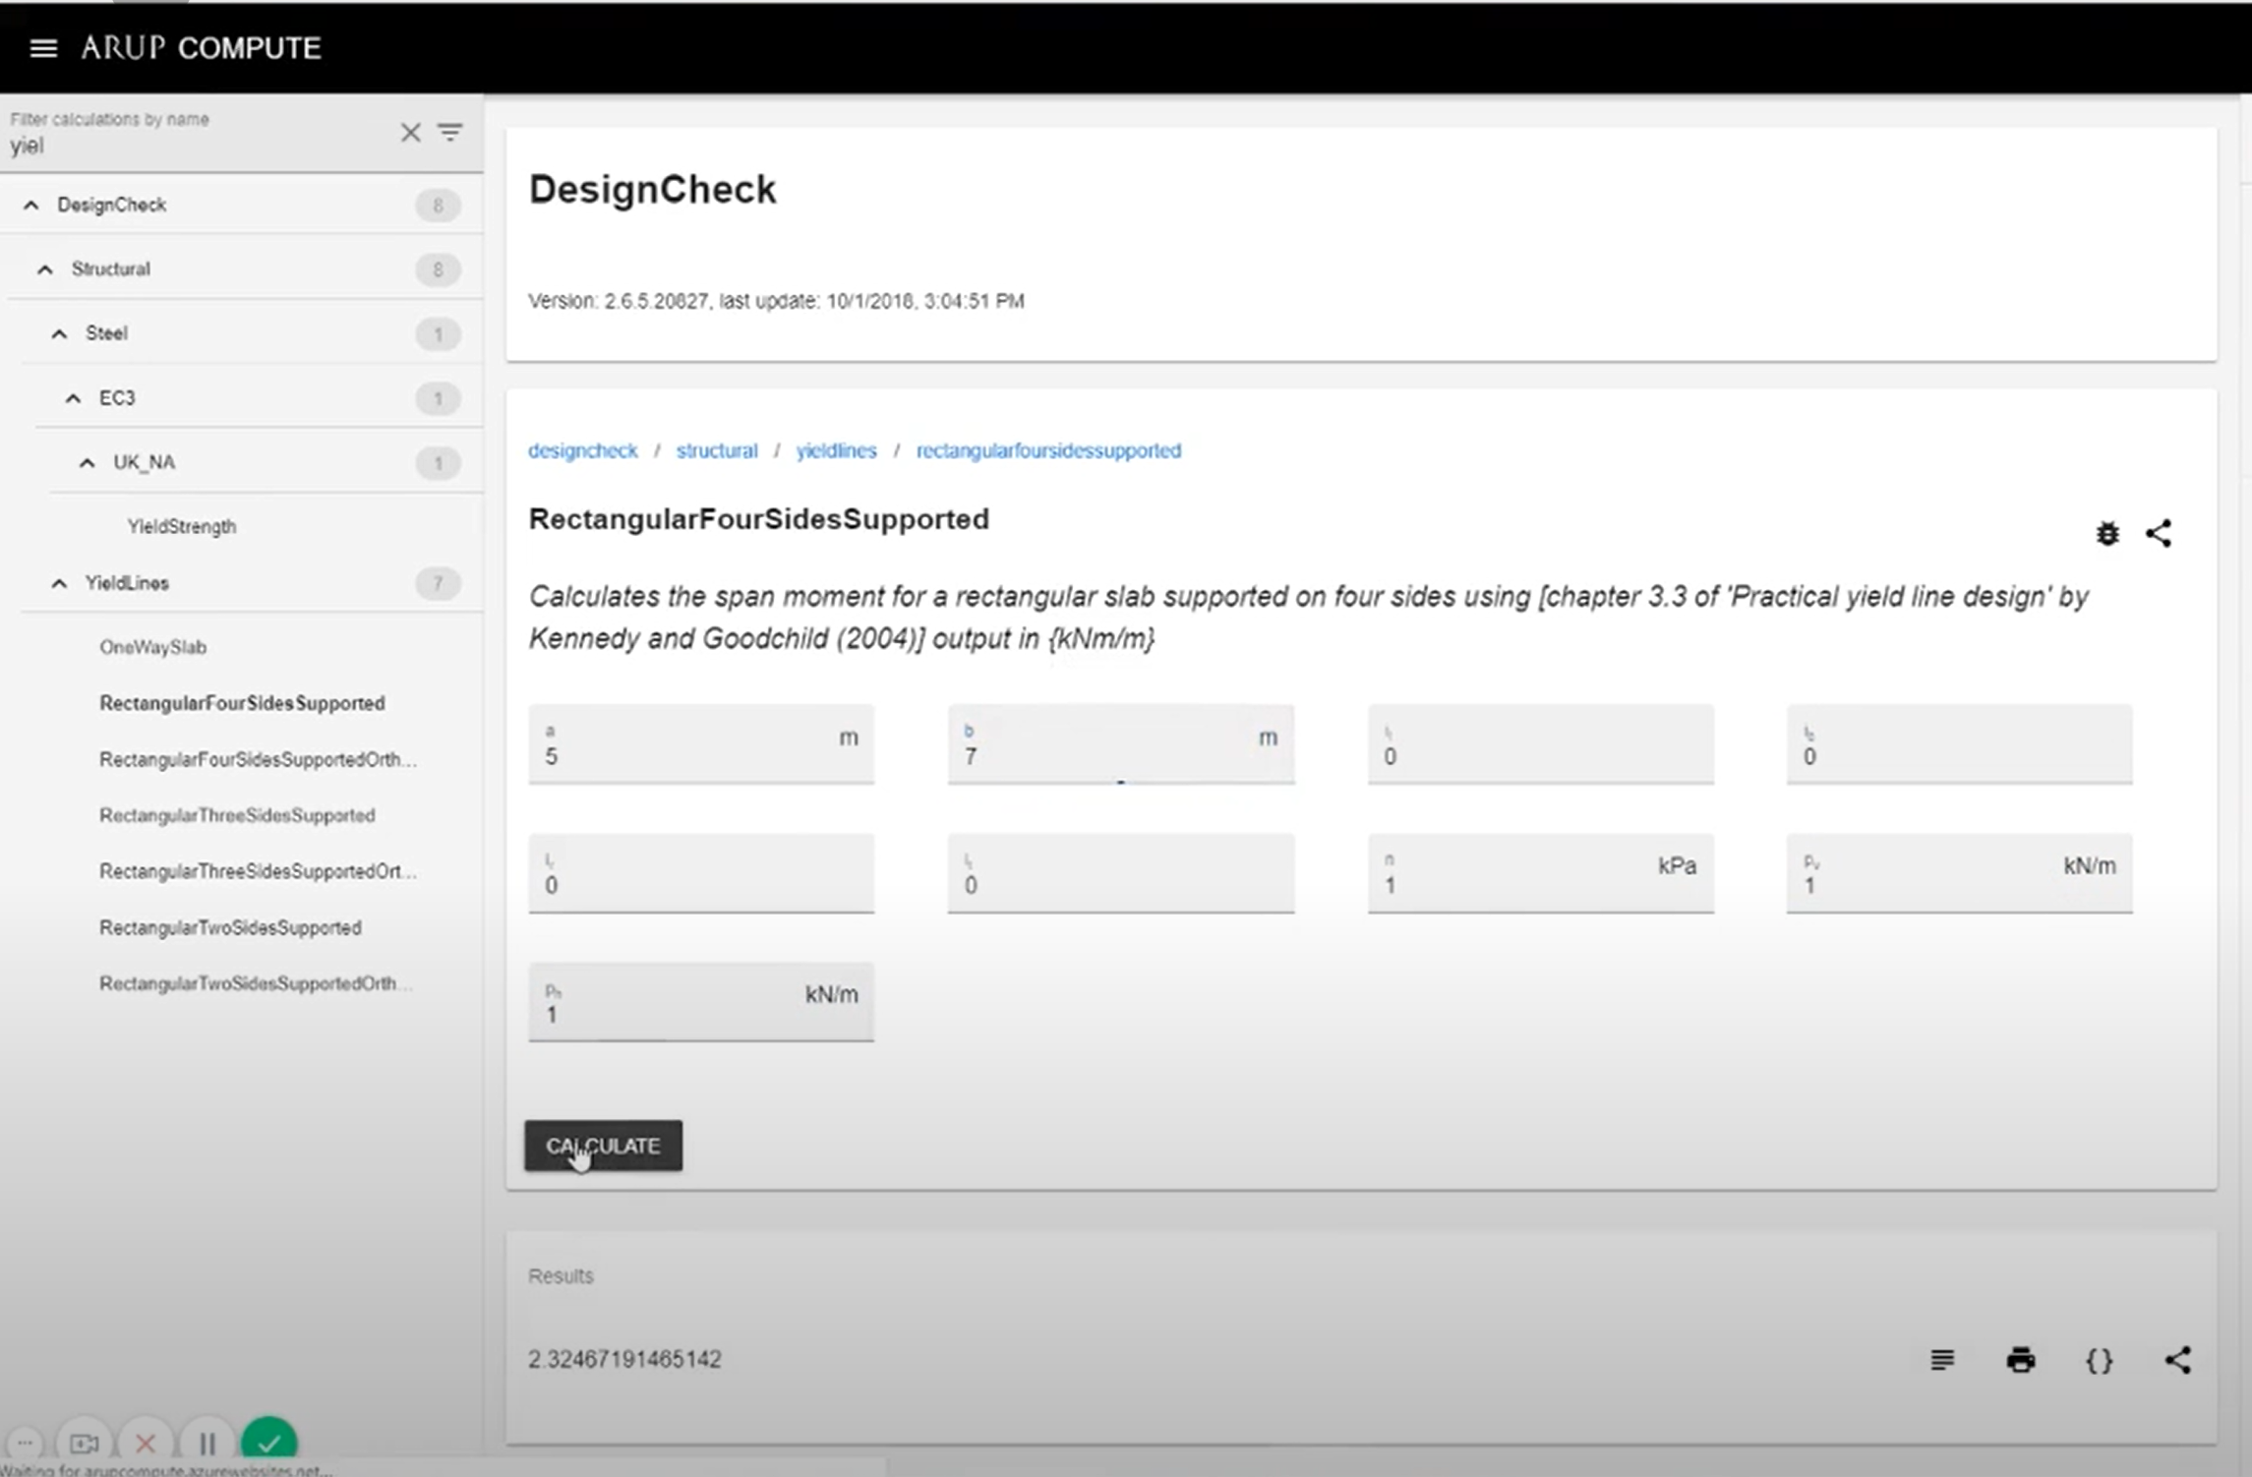The width and height of the screenshot is (2252, 1477).
Task: Follow the rectangularfoursidessupported breadcrumb link
Action: [1048, 450]
